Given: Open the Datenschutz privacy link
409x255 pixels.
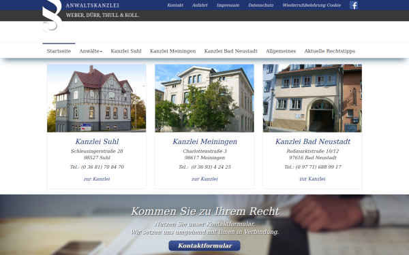Looking at the screenshot, I should coord(261,5).
